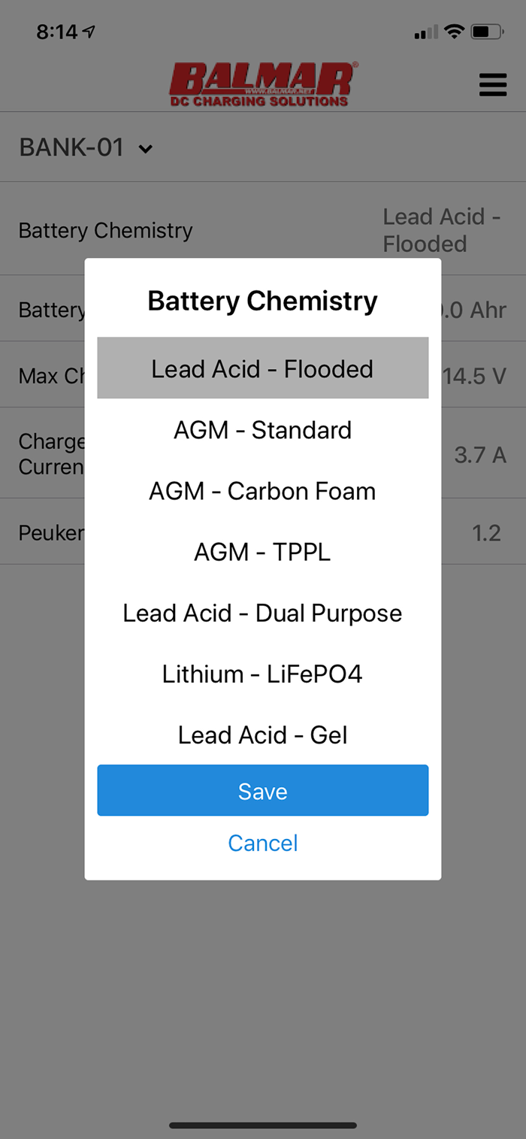Tap the Wi-Fi status icon
526x1139 pixels.
454,32
